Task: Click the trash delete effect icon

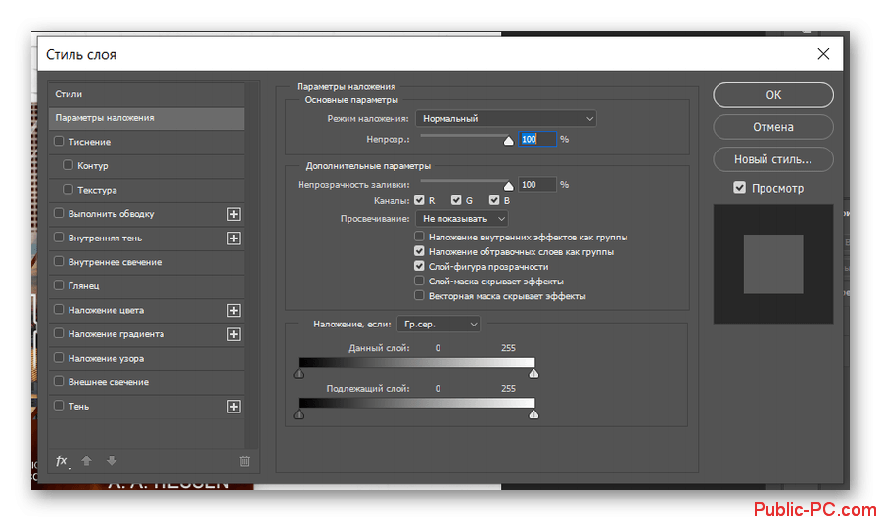Action: (x=244, y=461)
